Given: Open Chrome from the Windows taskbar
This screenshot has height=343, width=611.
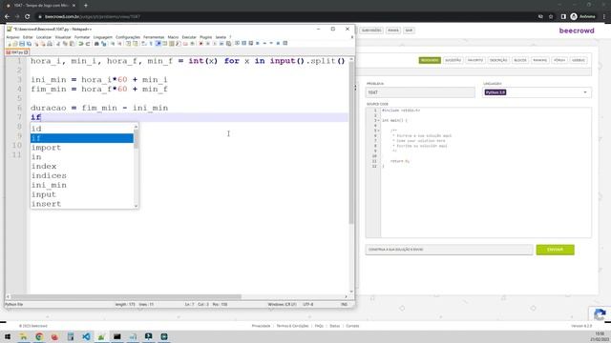Looking at the screenshot, I should [x=39, y=336].
